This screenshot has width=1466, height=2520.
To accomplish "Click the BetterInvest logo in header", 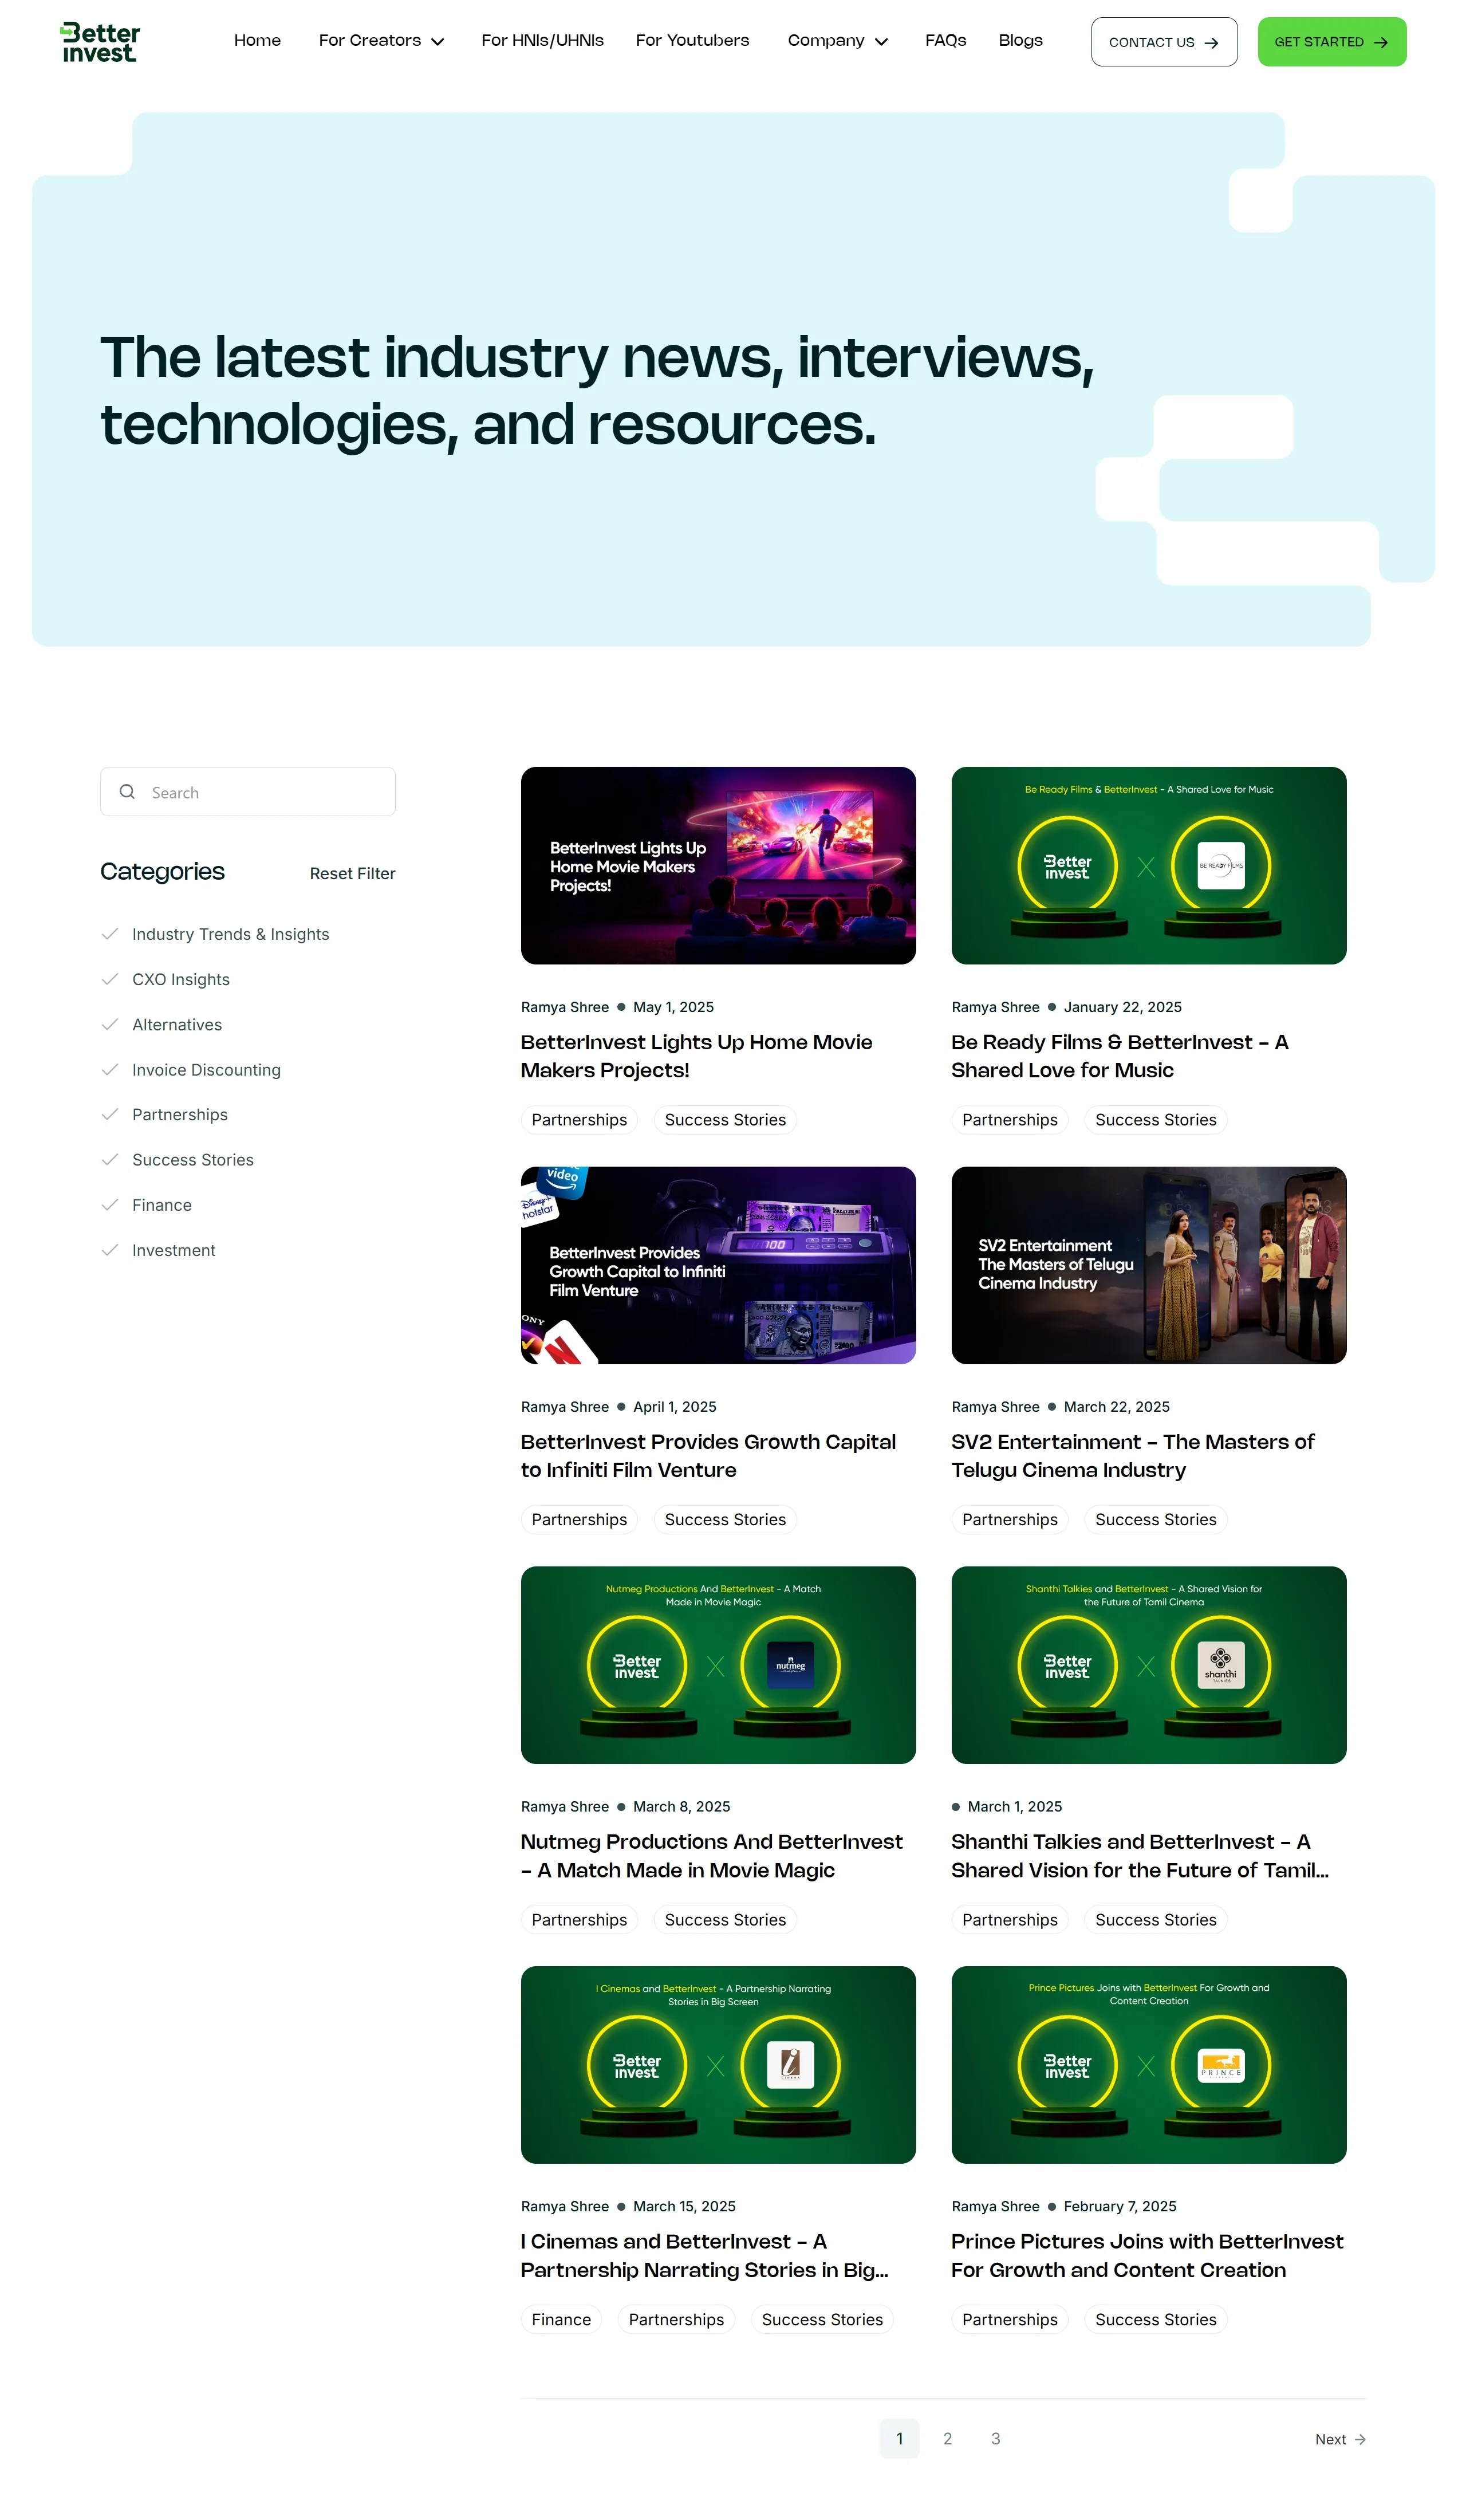I will click(100, 42).
